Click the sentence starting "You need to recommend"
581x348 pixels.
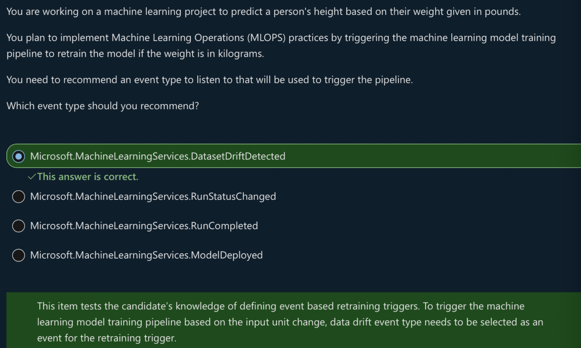[209, 80]
